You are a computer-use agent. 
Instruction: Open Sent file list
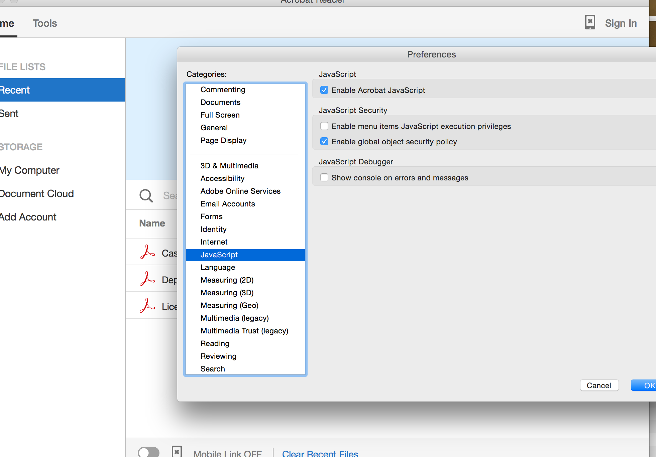tap(63, 113)
